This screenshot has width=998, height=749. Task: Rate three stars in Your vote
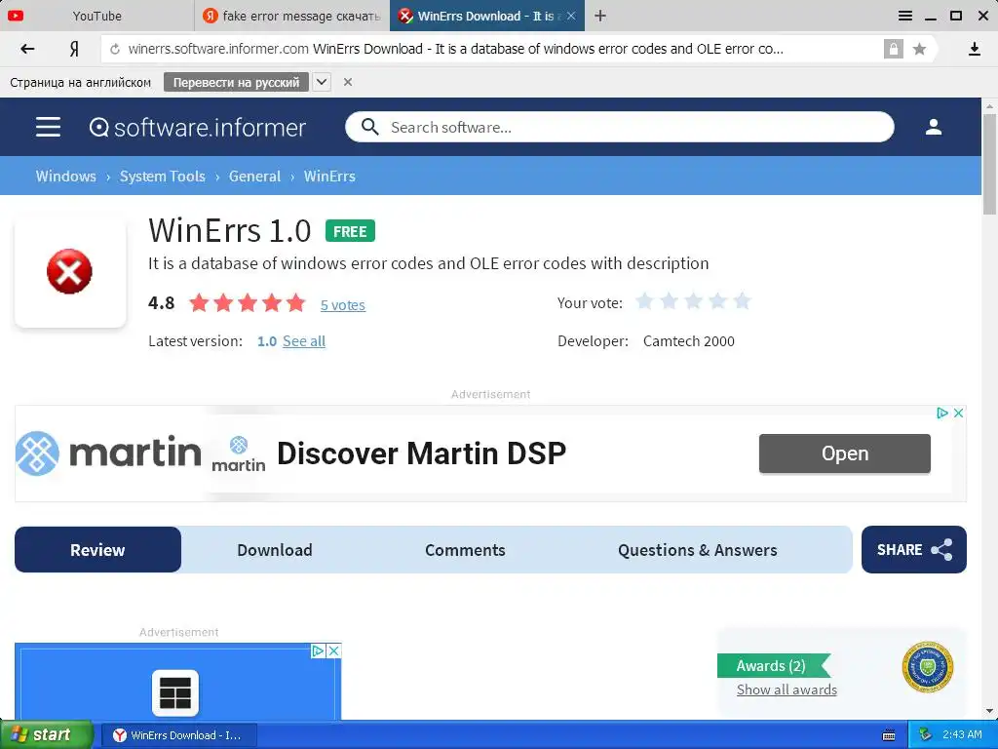[693, 301]
